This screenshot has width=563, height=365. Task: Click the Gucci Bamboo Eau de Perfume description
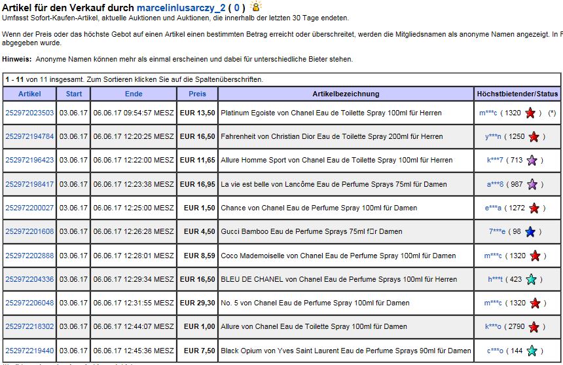pyautogui.click(x=312, y=232)
